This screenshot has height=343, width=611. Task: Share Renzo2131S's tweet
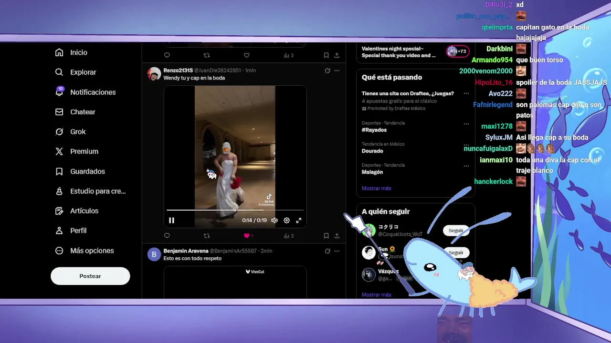click(337, 236)
